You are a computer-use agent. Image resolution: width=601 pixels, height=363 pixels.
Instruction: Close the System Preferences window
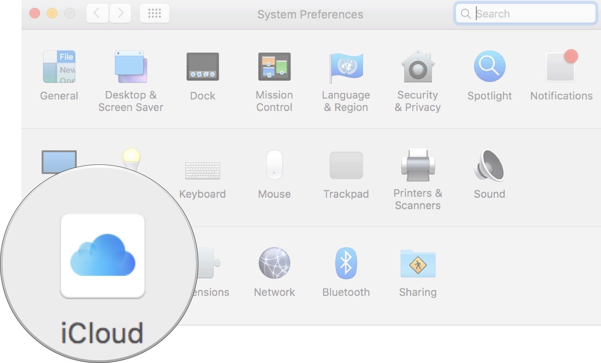pos(35,13)
